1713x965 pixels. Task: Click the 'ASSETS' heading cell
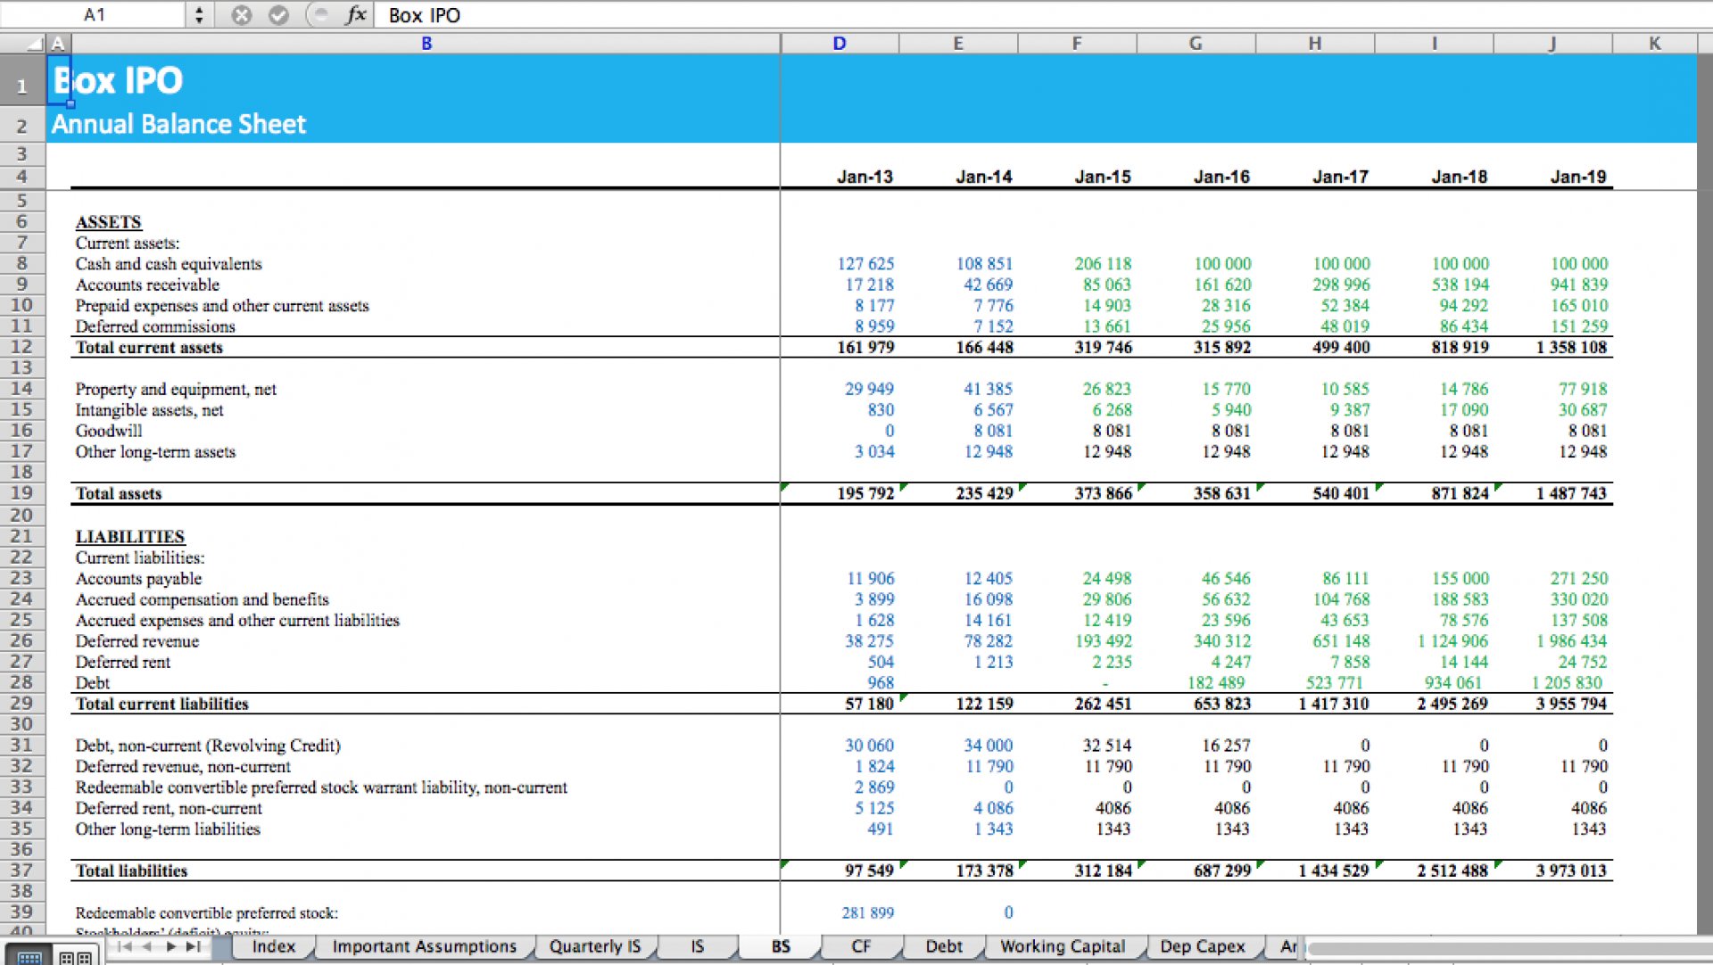pyautogui.click(x=108, y=222)
